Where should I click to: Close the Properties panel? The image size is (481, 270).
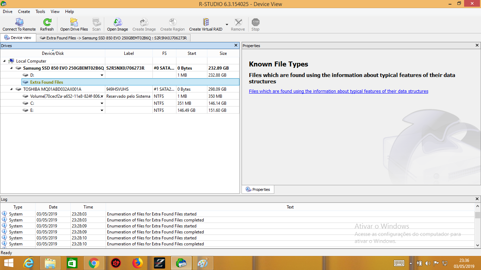(x=477, y=45)
